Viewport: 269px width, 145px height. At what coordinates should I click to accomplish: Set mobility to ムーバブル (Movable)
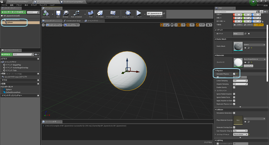259,25
